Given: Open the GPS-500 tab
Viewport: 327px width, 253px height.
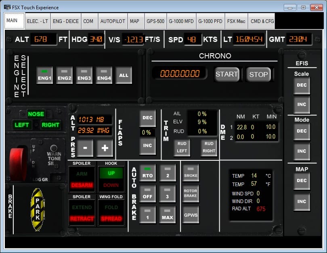Looking at the screenshot, I should [155, 21].
